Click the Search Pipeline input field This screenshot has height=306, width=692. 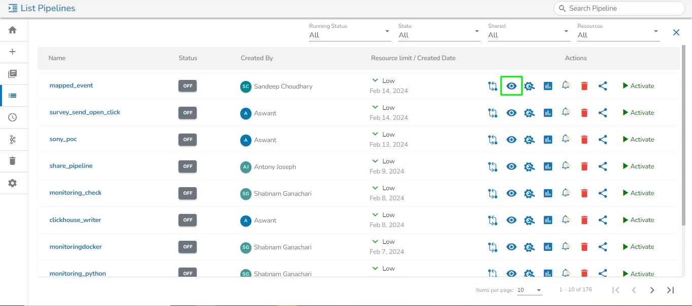(x=624, y=8)
